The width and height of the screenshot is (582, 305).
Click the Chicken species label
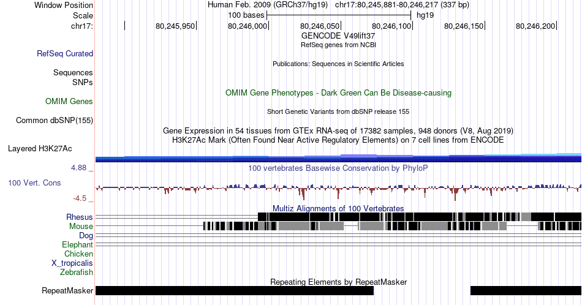pos(78,254)
